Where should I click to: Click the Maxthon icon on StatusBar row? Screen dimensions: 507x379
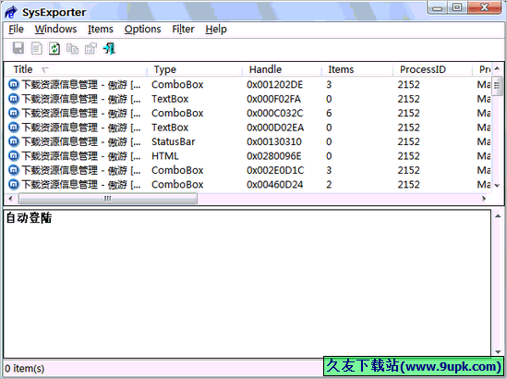[x=13, y=141]
